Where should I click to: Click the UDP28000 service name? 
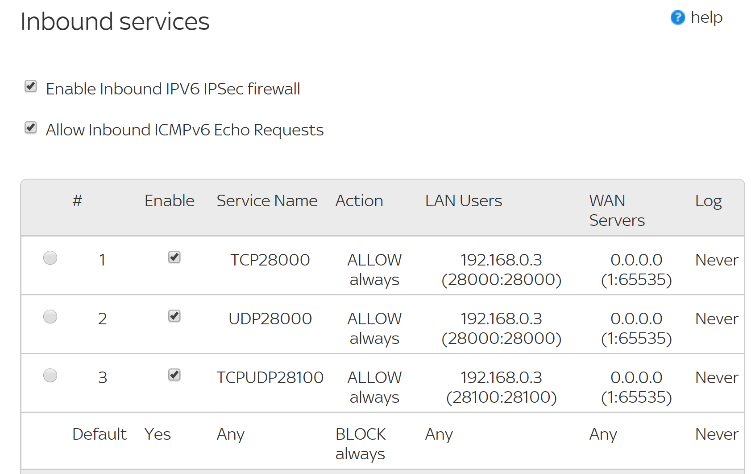point(270,319)
